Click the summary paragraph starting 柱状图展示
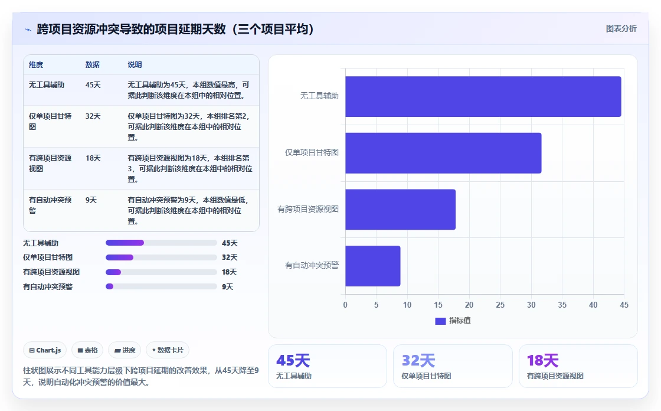The height and width of the screenshot is (411, 661). click(x=141, y=376)
